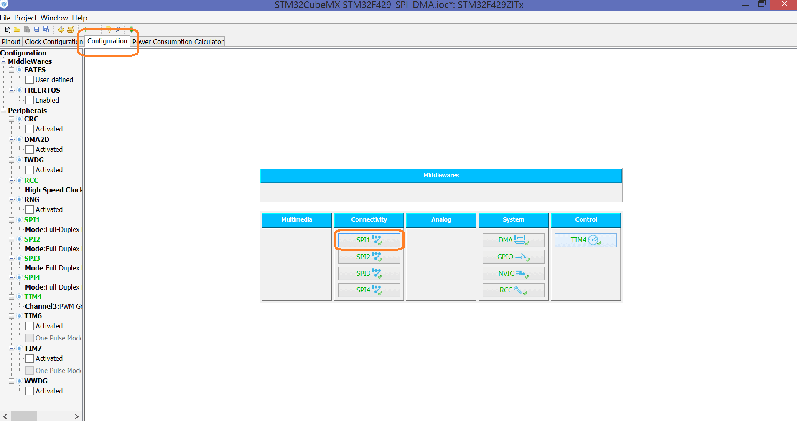Collapse the Peripherals tree section

coord(3,111)
